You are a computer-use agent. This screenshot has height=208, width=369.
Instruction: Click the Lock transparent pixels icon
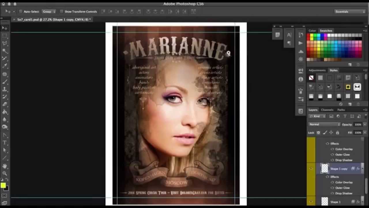[318, 133]
